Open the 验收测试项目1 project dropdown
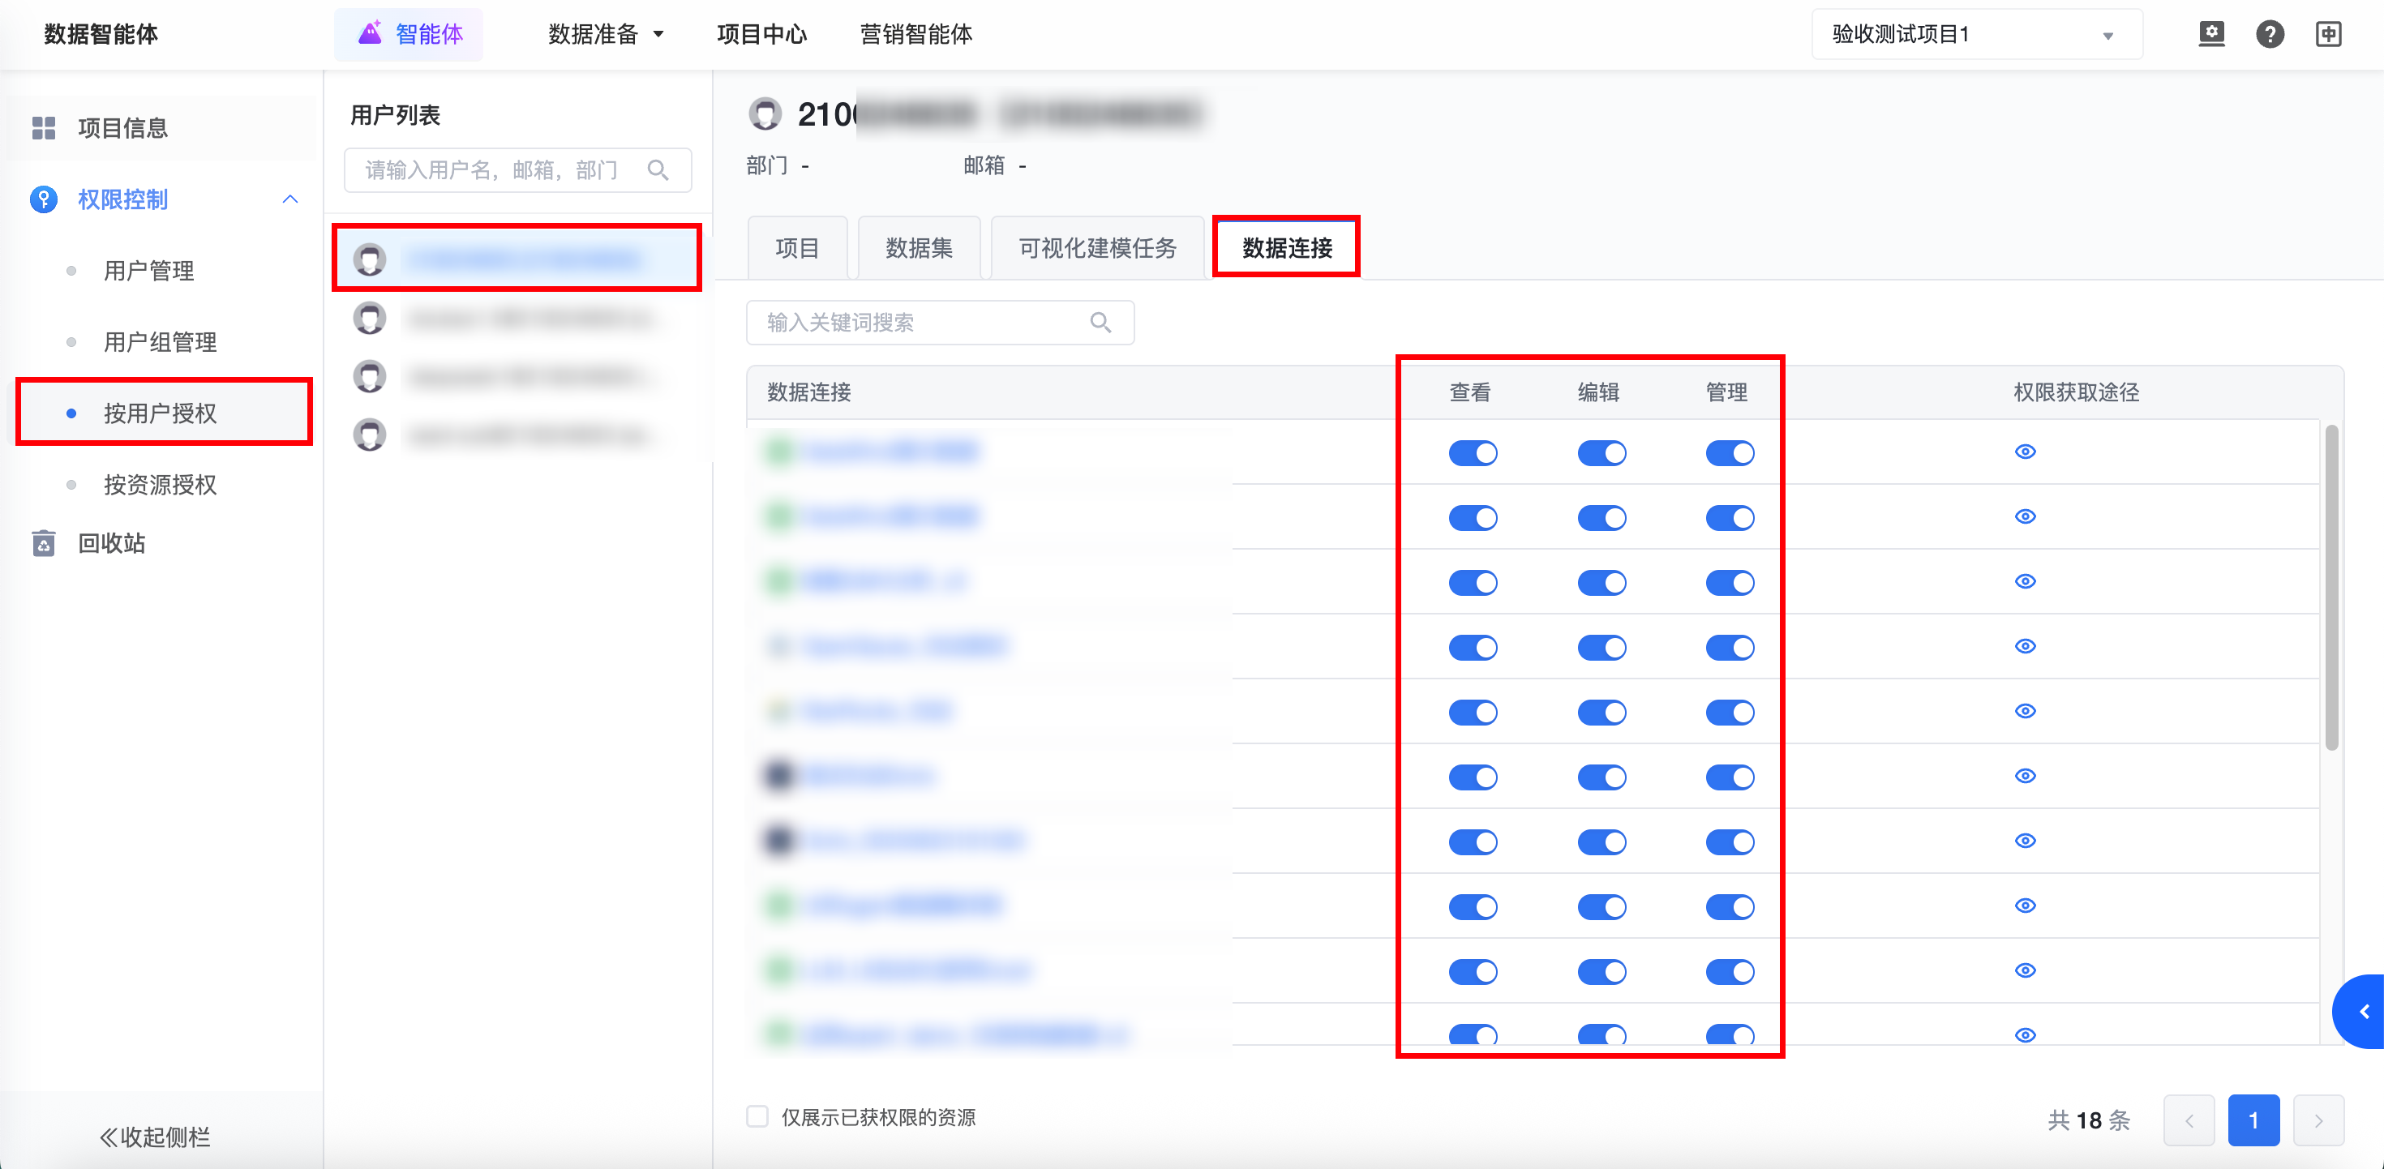The width and height of the screenshot is (2384, 1169). click(x=1976, y=35)
